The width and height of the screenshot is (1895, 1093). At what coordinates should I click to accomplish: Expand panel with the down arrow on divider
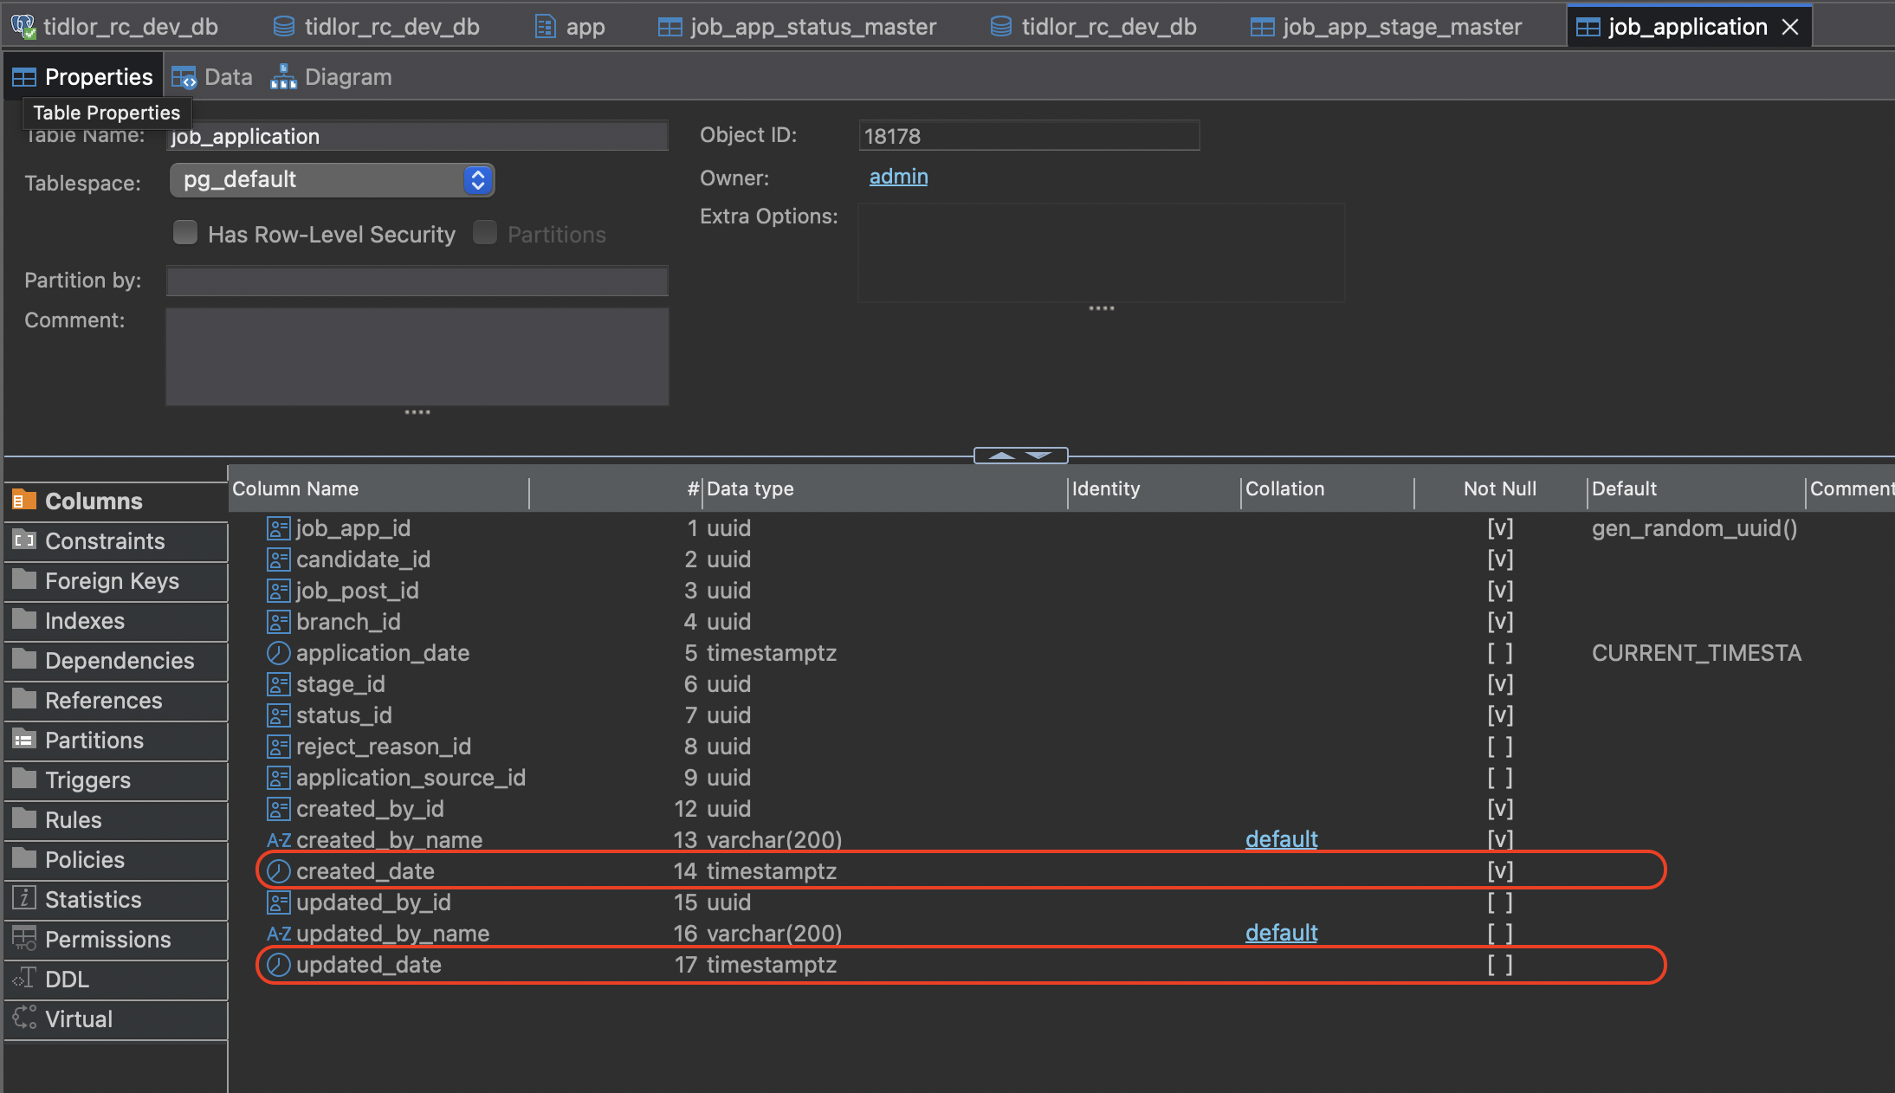pos(1039,456)
